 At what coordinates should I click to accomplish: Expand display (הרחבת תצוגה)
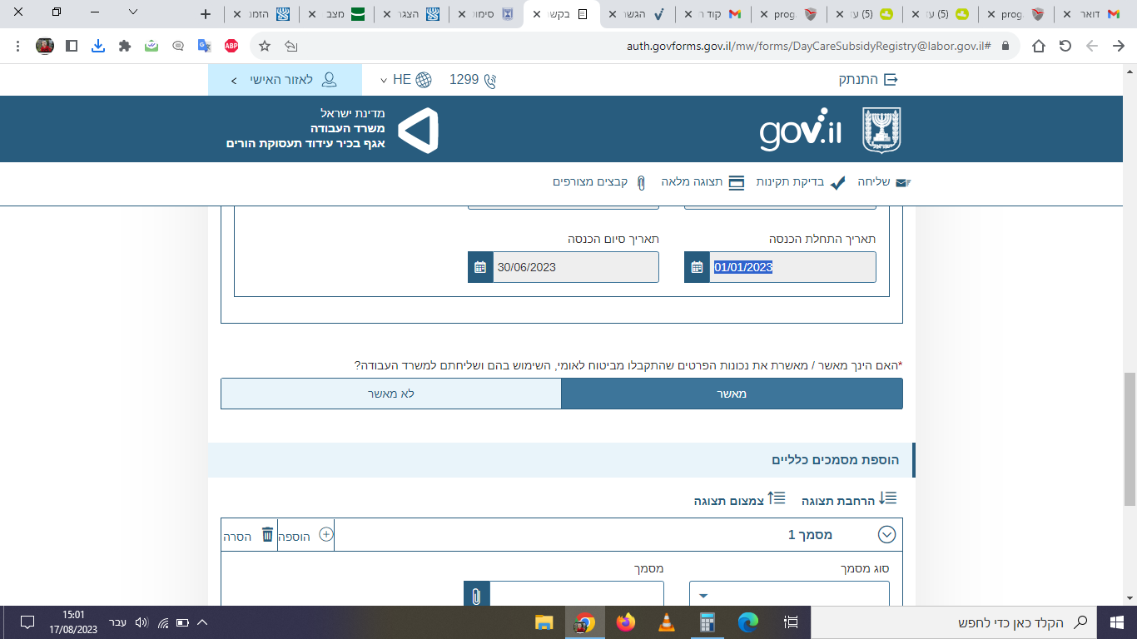pos(849,500)
